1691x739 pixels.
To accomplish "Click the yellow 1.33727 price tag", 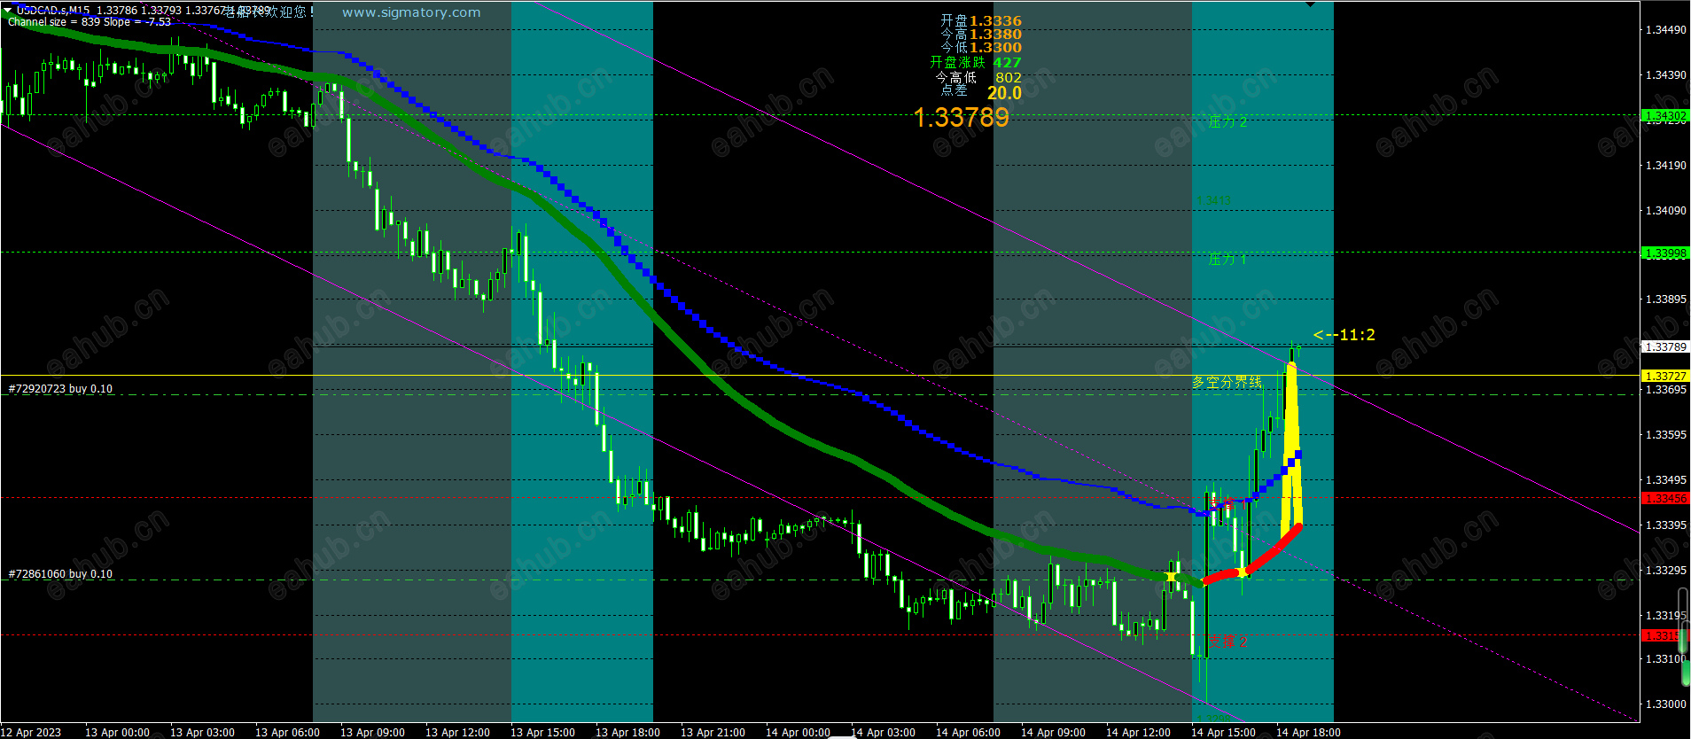I will point(1665,376).
